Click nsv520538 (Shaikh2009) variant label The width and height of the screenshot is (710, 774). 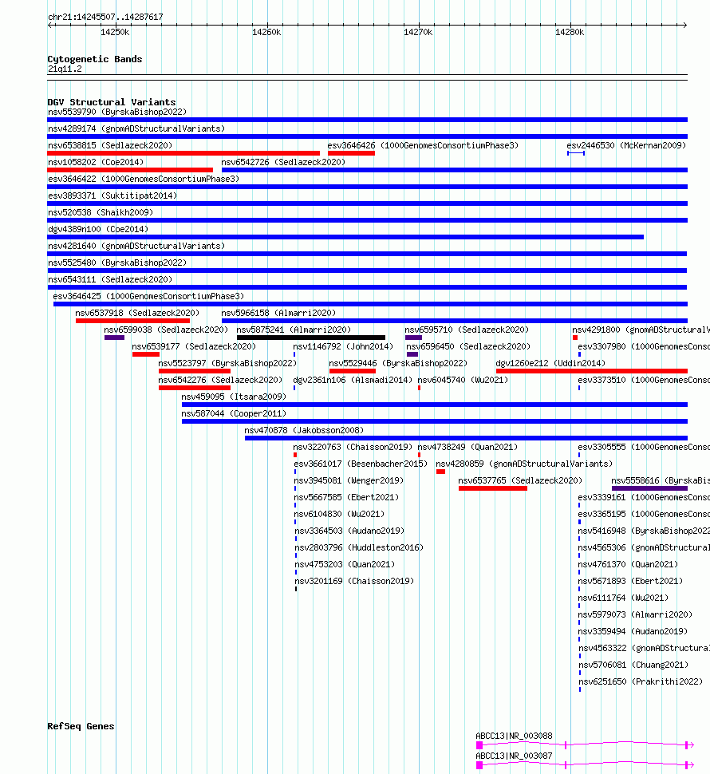tap(101, 213)
